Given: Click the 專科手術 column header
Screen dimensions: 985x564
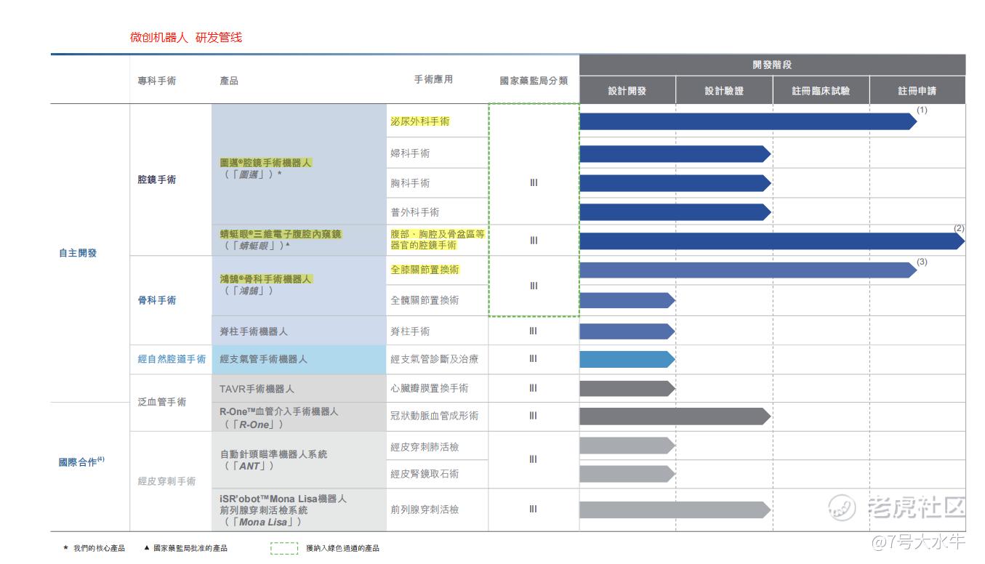Looking at the screenshot, I should click(156, 81).
